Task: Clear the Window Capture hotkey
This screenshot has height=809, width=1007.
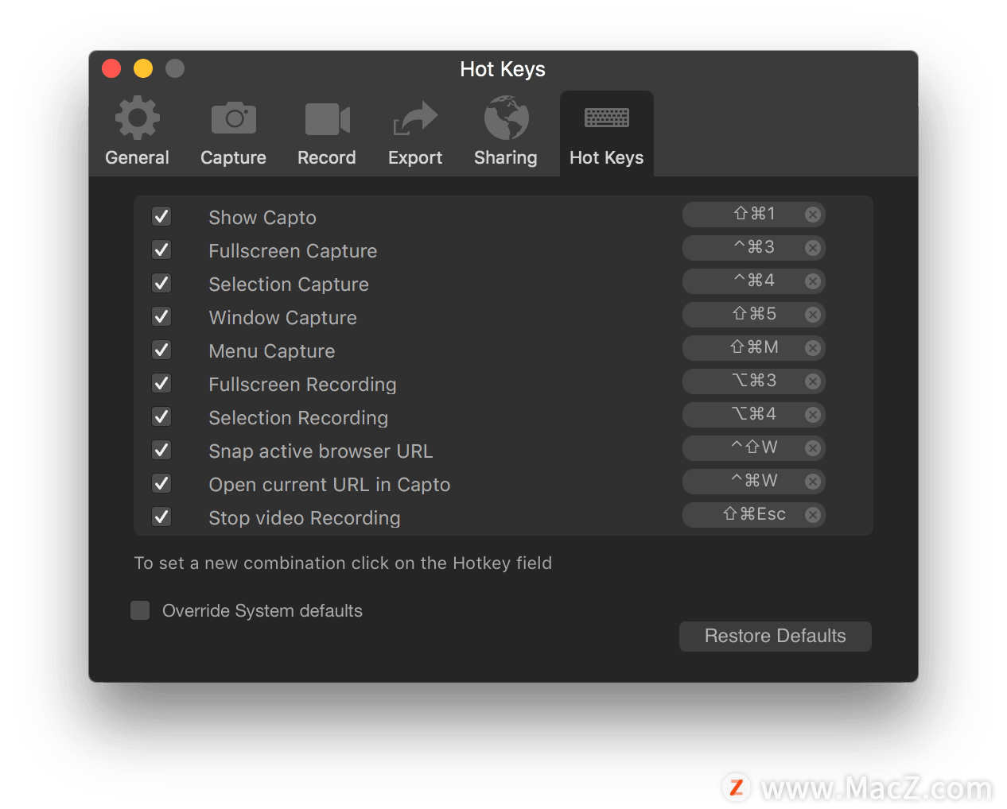Action: click(x=812, y=314)
